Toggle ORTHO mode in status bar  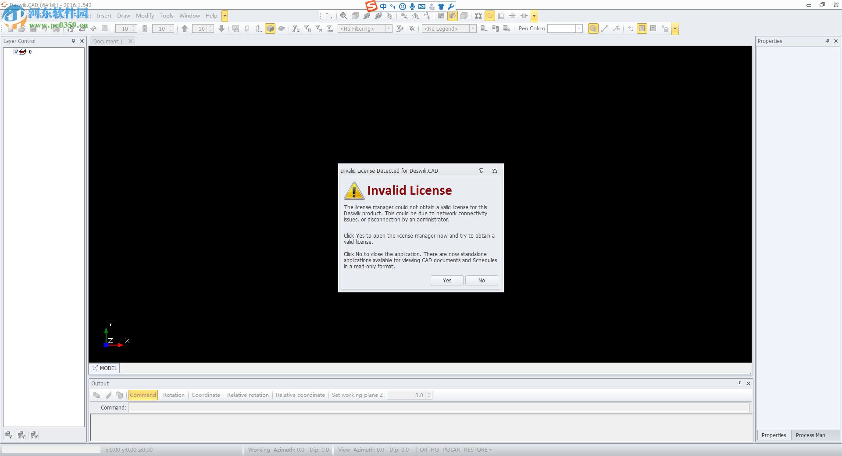pyautogui.click(x=429, y=450)
